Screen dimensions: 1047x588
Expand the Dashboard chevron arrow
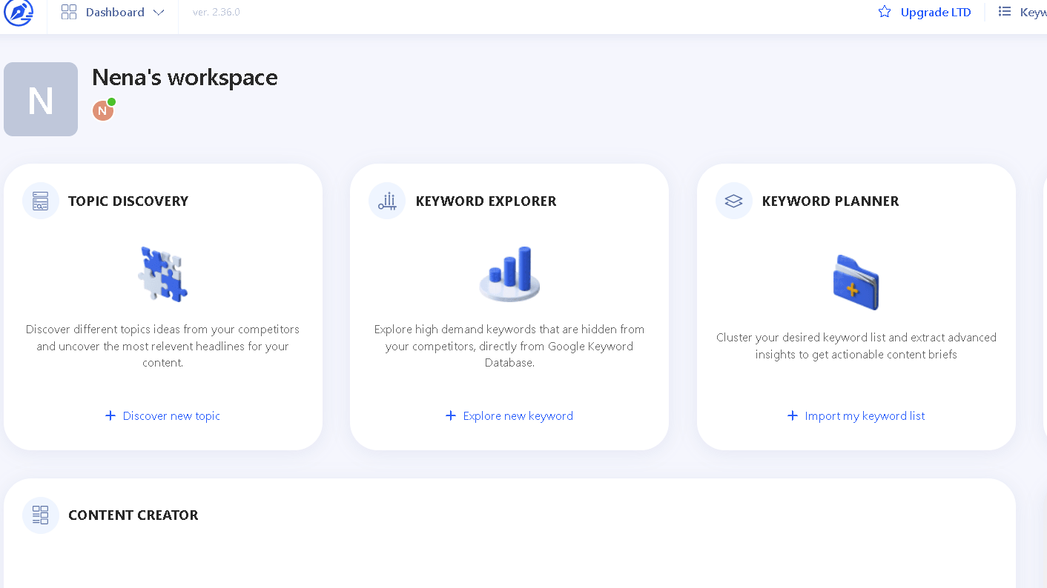pos(159,13)
